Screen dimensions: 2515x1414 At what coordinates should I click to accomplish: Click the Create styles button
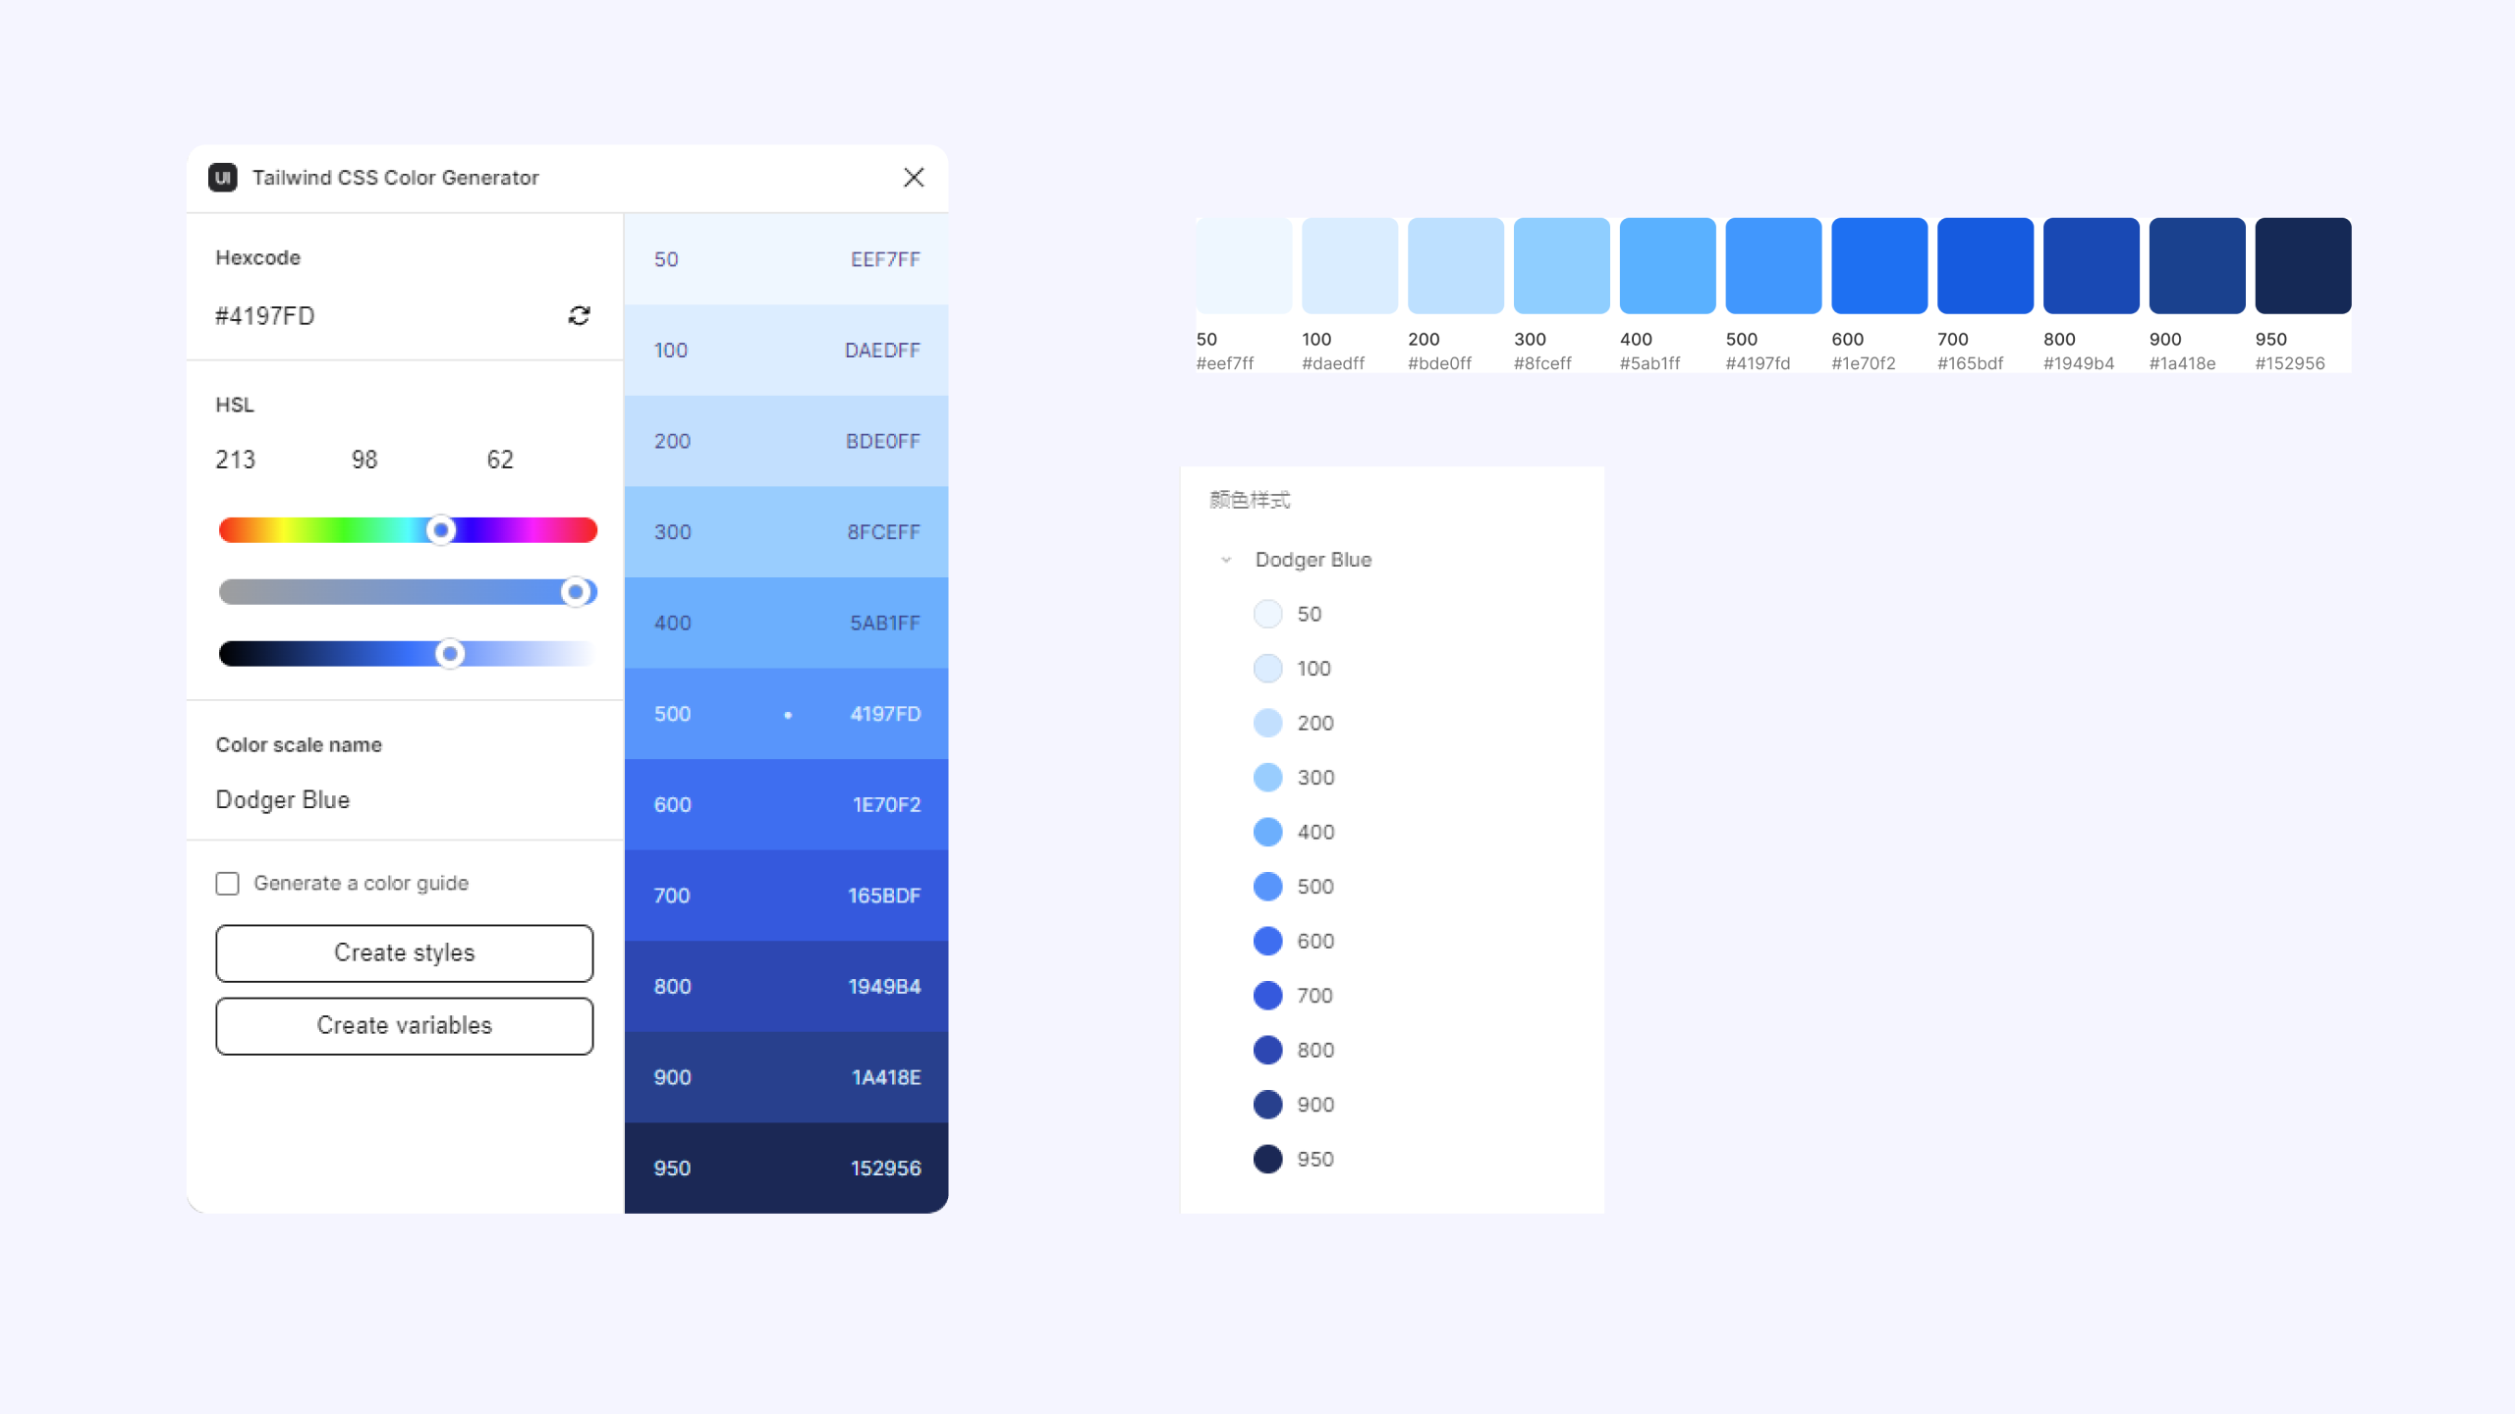click(x=404, y=952)
